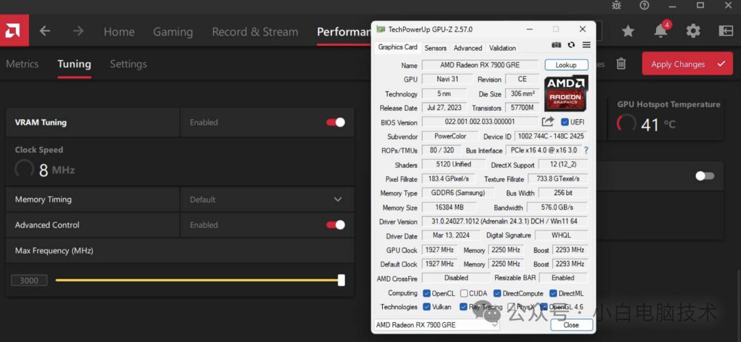Toggle Advanced Control switch
The image size is (741, 342).
coord(336,225)
